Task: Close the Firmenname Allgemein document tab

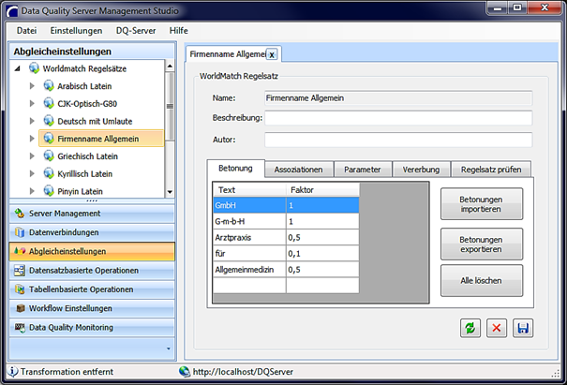Action: click(272, 54)
